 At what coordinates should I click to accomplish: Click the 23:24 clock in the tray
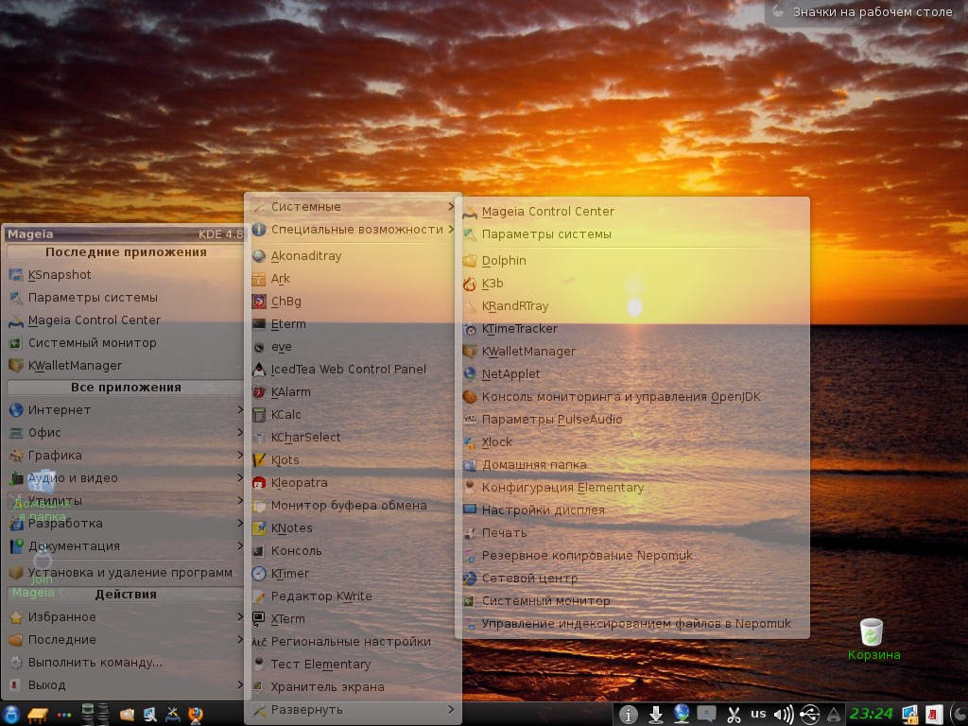click(871, 715)
